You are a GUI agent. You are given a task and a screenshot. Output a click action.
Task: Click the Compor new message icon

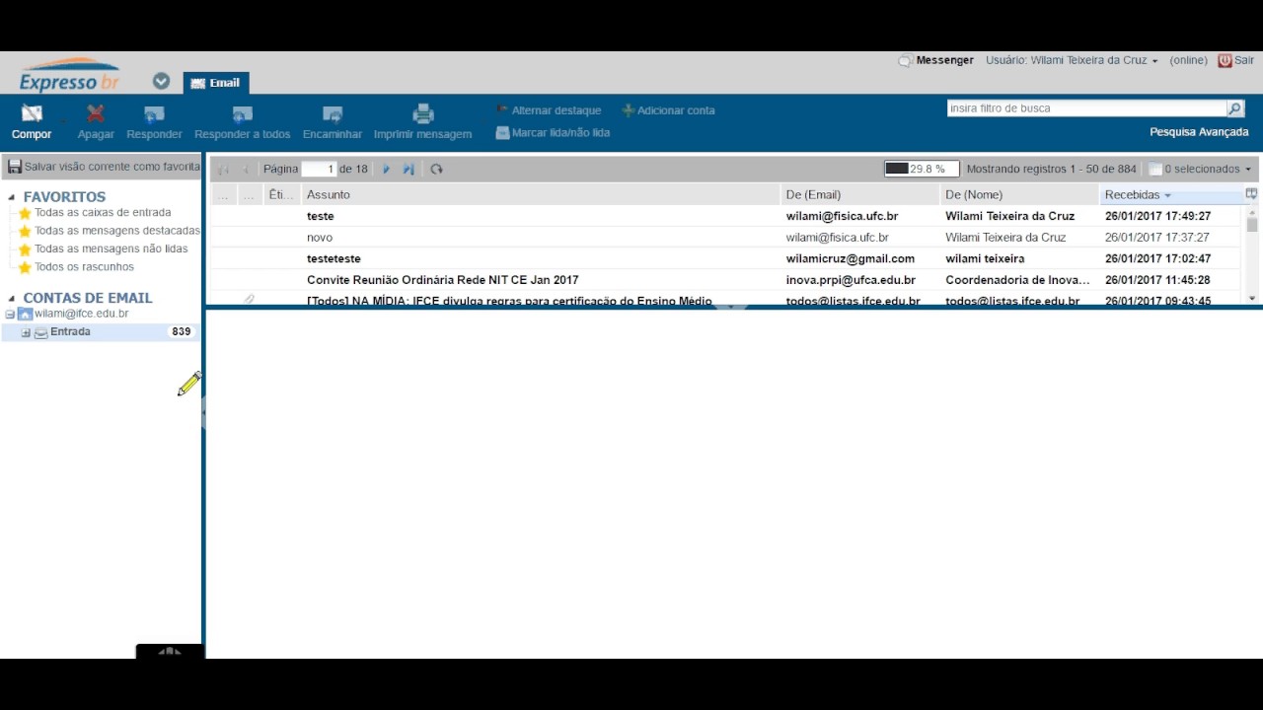[32, 113]
